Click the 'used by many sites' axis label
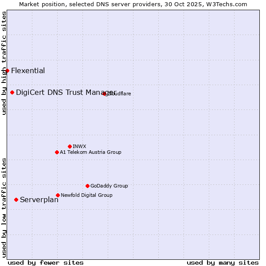The width and height of the screenshot is (266, 266). coord(223,262)
